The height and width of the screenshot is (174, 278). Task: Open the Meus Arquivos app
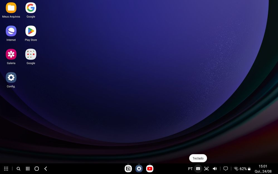[11, 8]
